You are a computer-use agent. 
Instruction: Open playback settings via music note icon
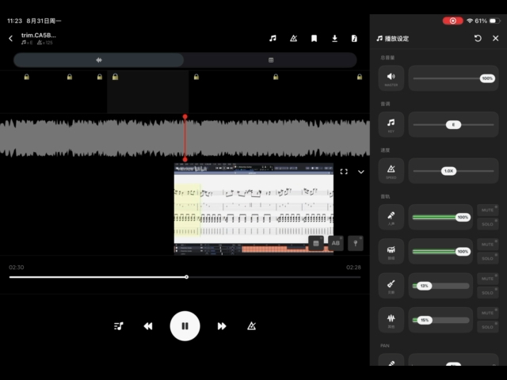click(273, 39)
